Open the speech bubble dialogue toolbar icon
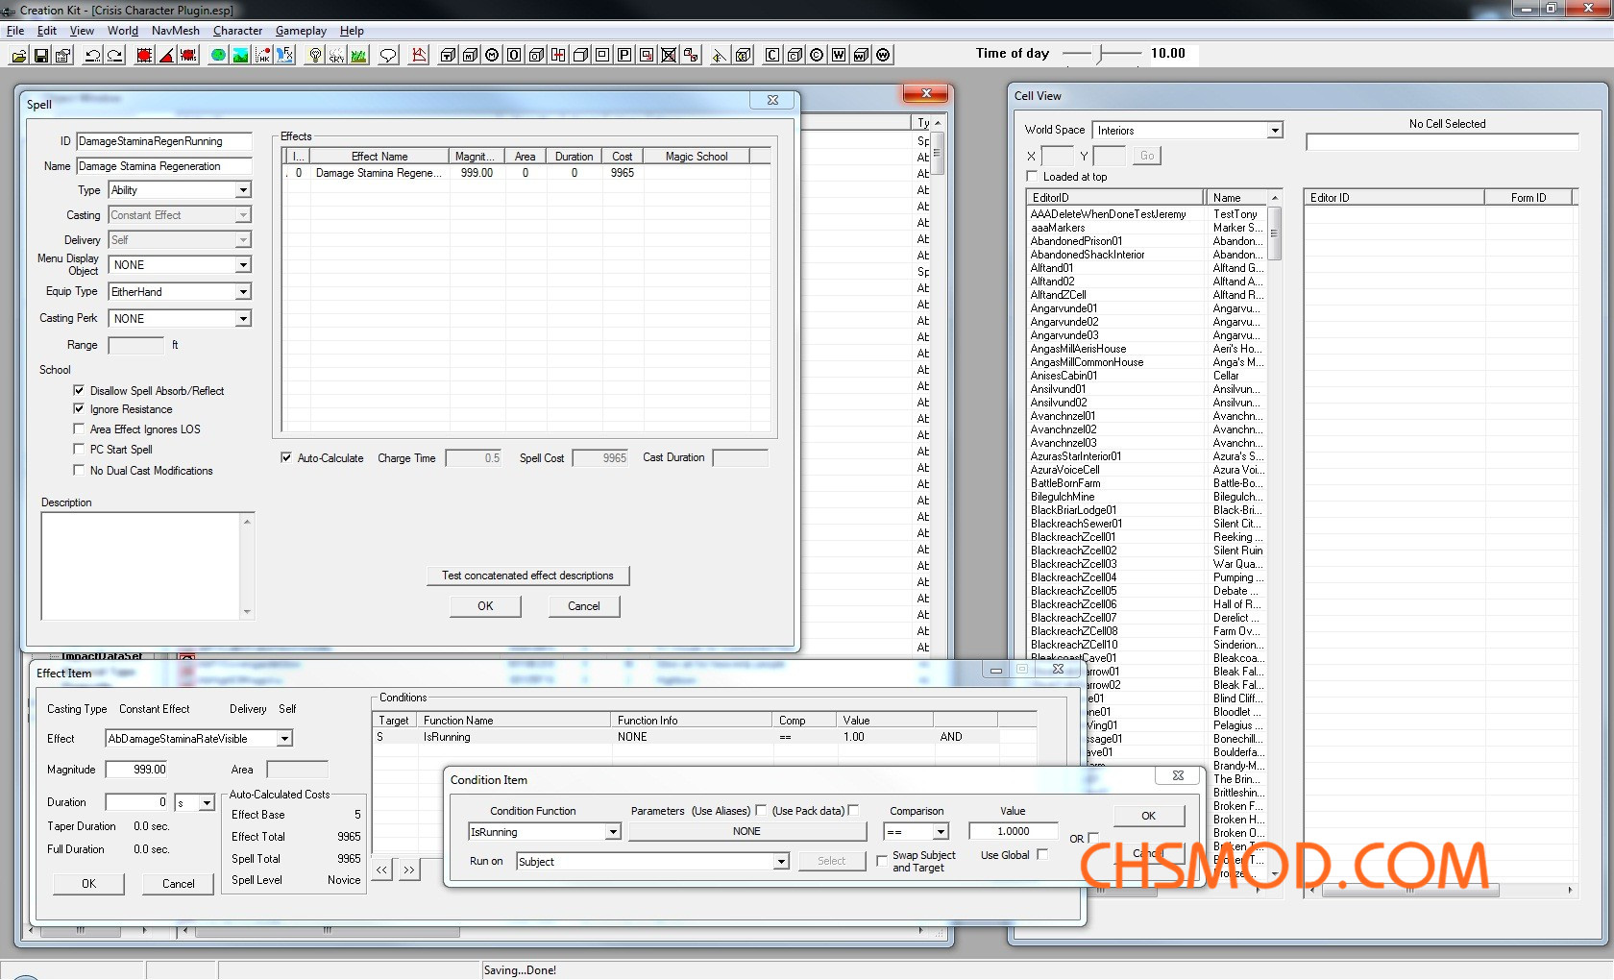Viewport: 1614px width, 980px height. tap(388, 55)
